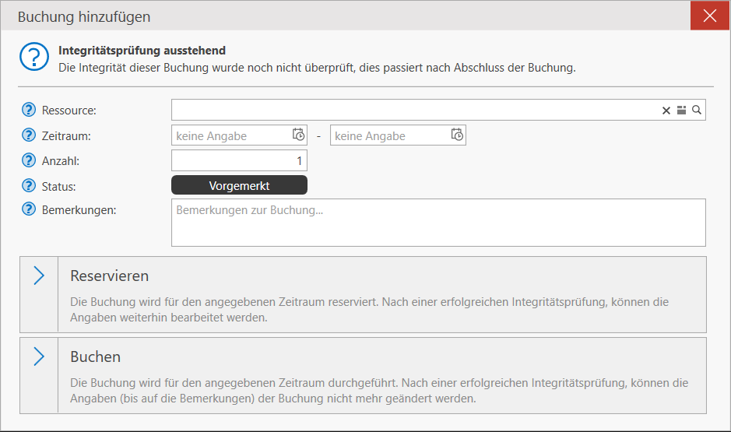Focus the start date Zeitraum field

[230, 135]
